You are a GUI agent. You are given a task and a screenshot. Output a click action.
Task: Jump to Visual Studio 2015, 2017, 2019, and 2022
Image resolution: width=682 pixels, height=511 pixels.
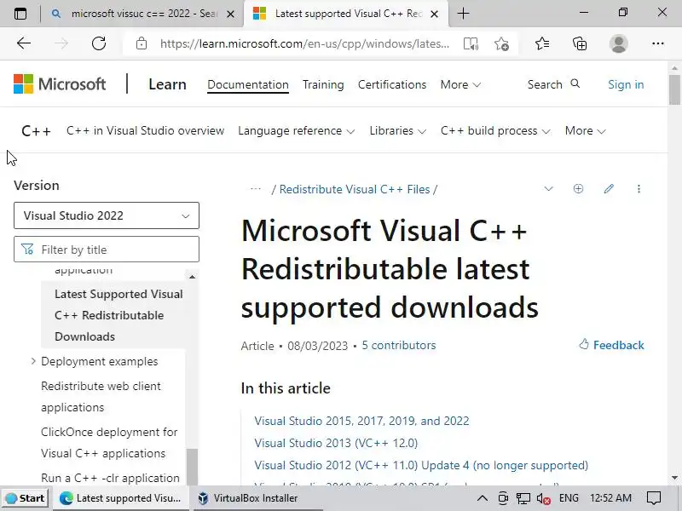[x=361, y=421]
